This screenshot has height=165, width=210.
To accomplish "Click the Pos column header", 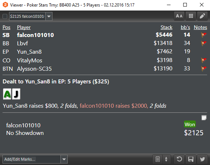I will pyautogui.click(x=7, y=27).
